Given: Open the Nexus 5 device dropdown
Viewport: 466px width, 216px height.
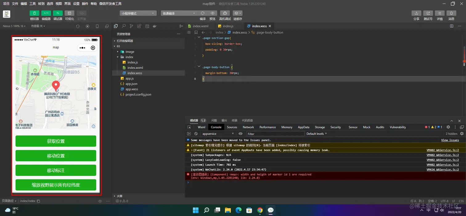Looking at the screenshot, I should [14, 26].
